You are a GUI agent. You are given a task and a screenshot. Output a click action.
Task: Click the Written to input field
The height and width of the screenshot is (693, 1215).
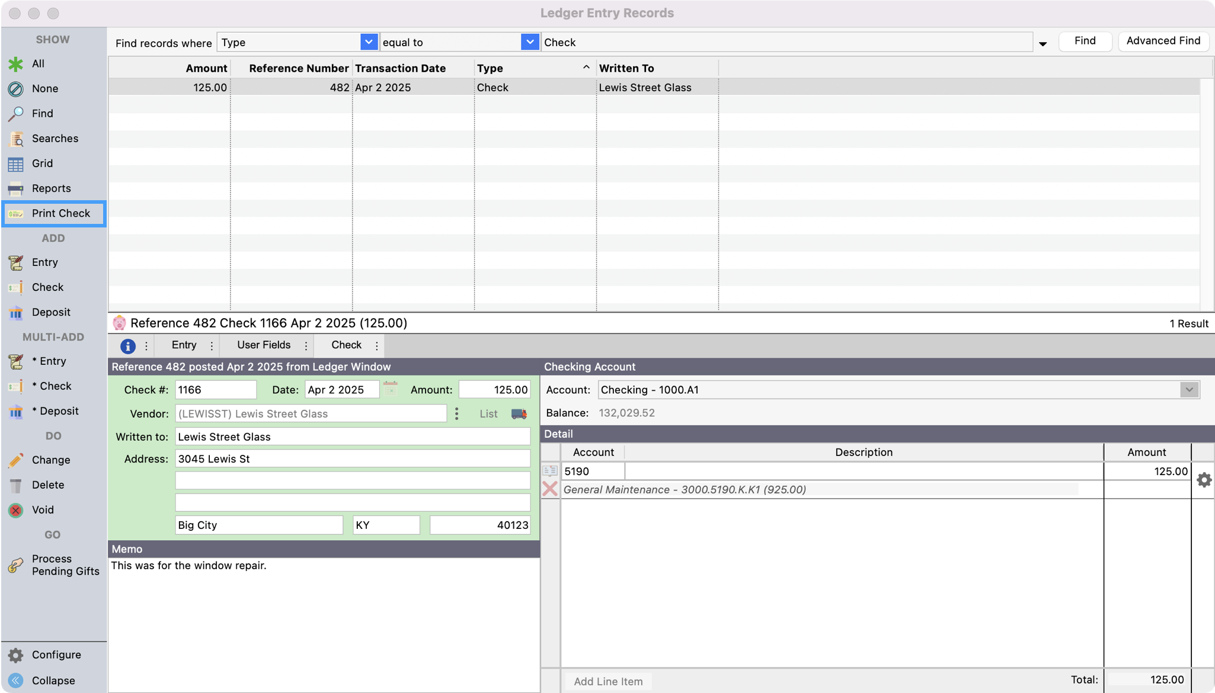click(x=353, y=437)
